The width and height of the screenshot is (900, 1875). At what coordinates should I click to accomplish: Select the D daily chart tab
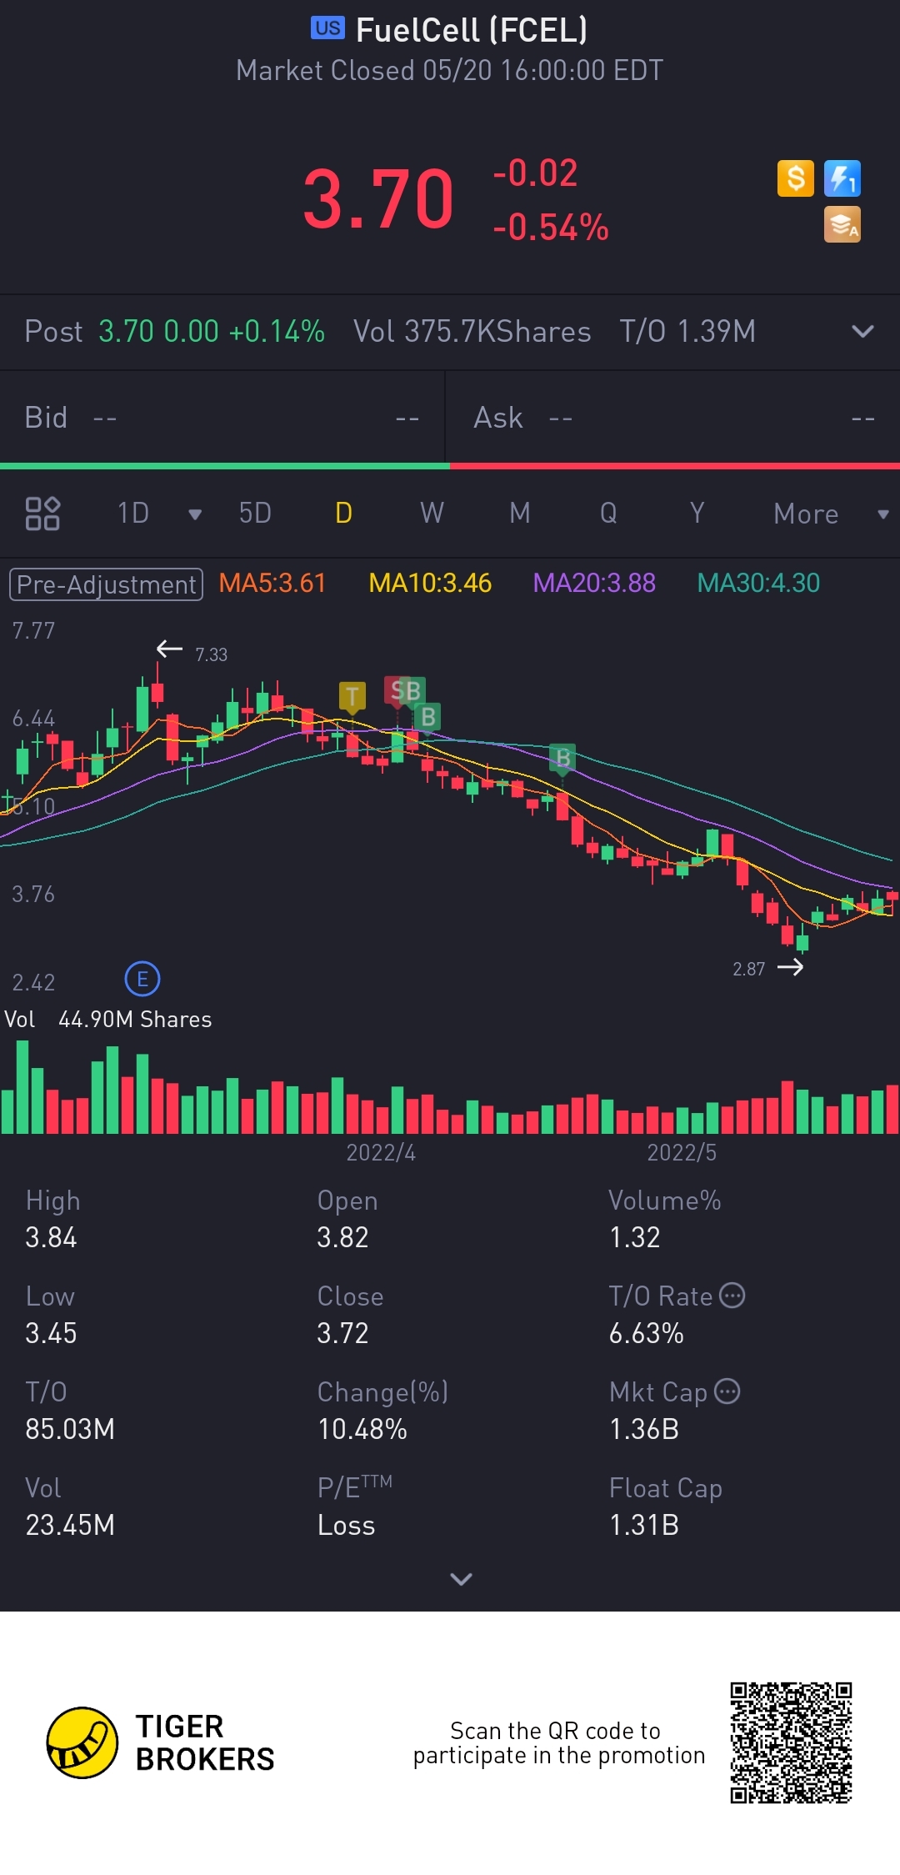tap(343, 513)
